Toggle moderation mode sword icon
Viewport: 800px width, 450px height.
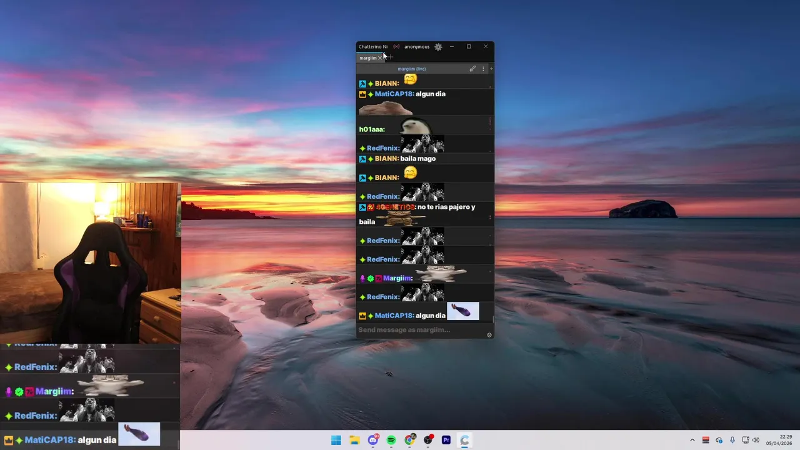(x=472, y=69)
